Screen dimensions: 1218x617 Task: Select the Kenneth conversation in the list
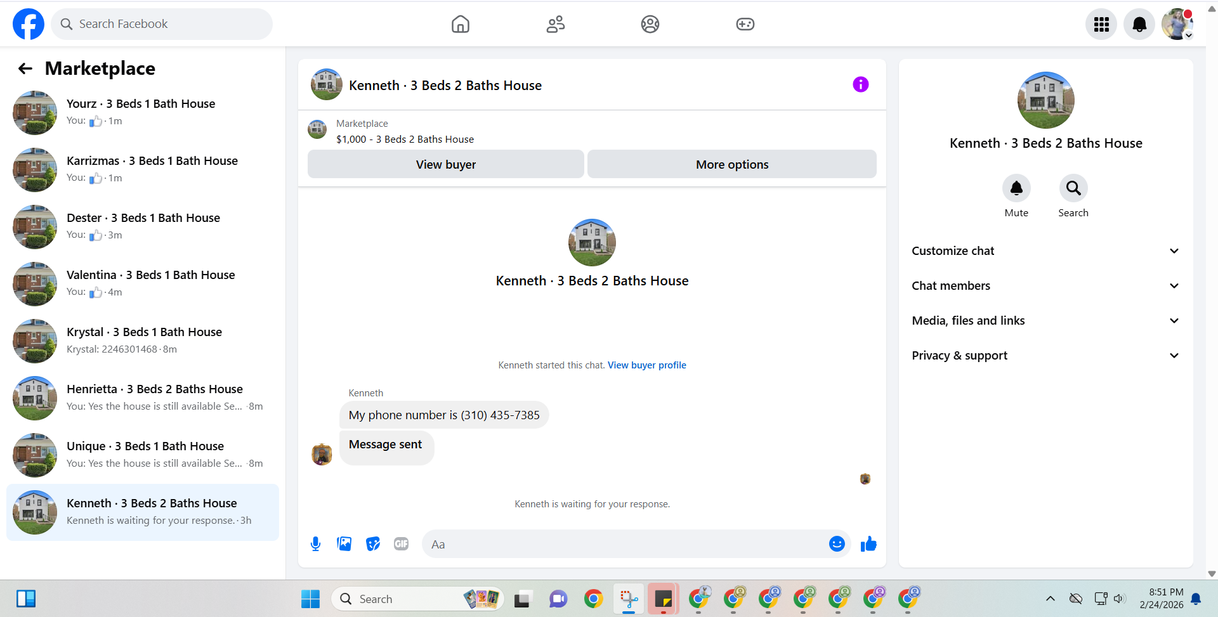pyautogui.click(x=143, y=512)
